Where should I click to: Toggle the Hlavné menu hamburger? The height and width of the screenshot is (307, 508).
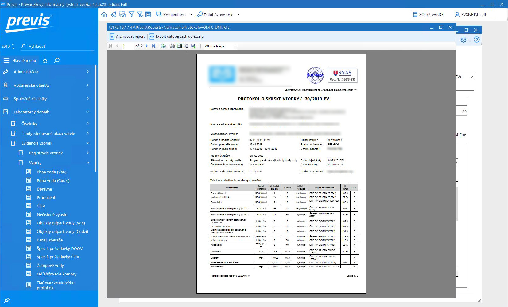coord(6,60)
